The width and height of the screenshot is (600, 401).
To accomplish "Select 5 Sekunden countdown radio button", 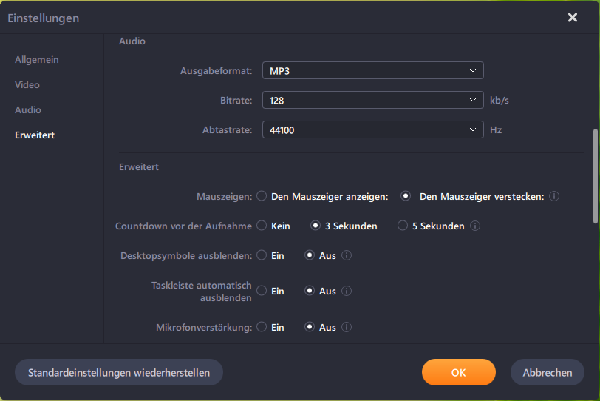I will [x=403, y=226].
